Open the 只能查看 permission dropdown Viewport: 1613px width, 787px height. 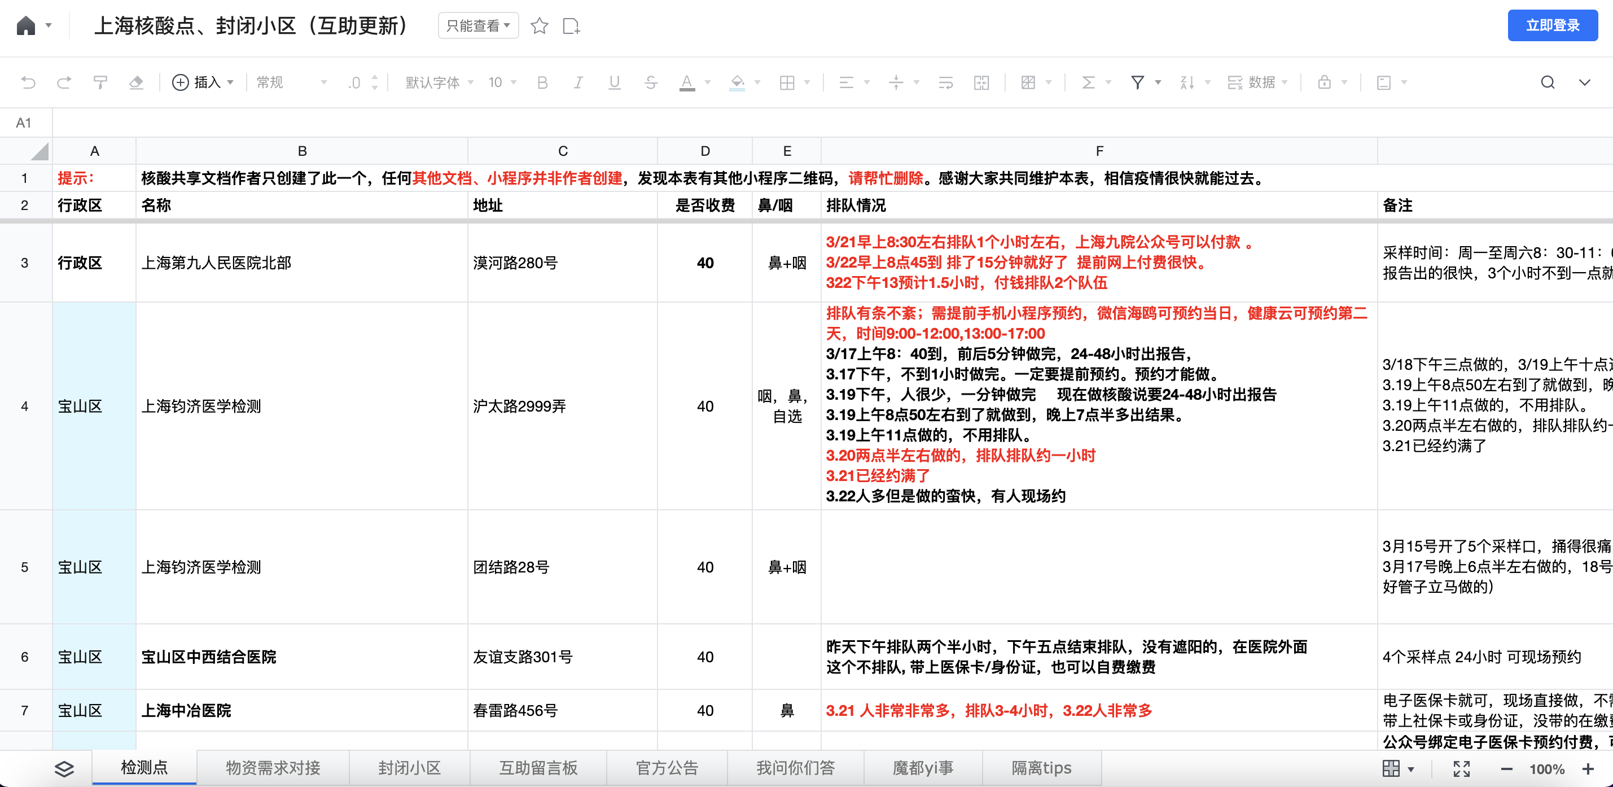pyautogui.click(x=478, y=26)
